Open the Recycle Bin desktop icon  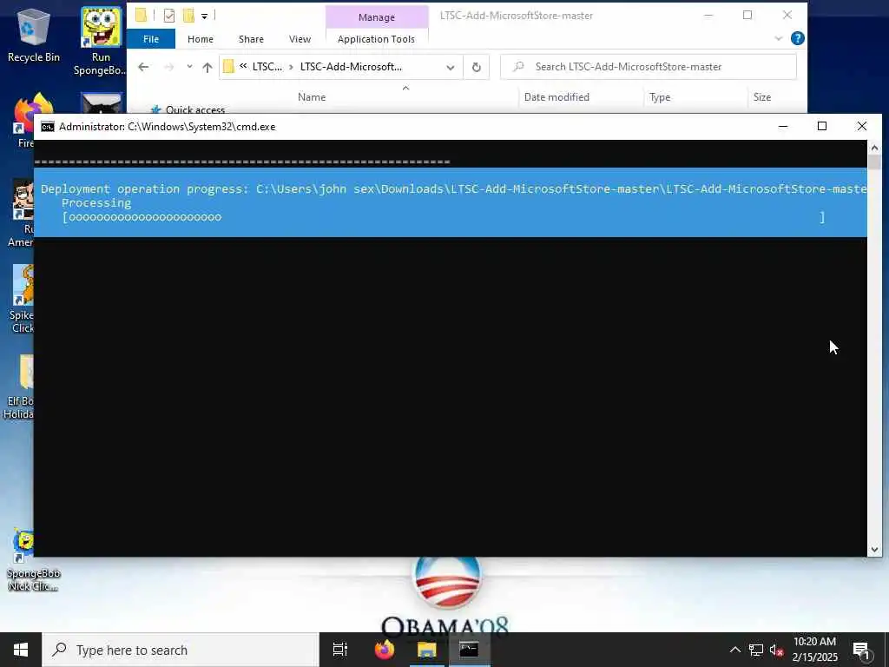click(34, 34)
